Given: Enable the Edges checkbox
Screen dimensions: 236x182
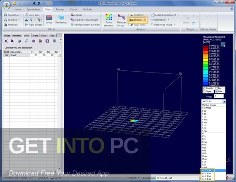Looking at the screenshot, I should (204, 91).
